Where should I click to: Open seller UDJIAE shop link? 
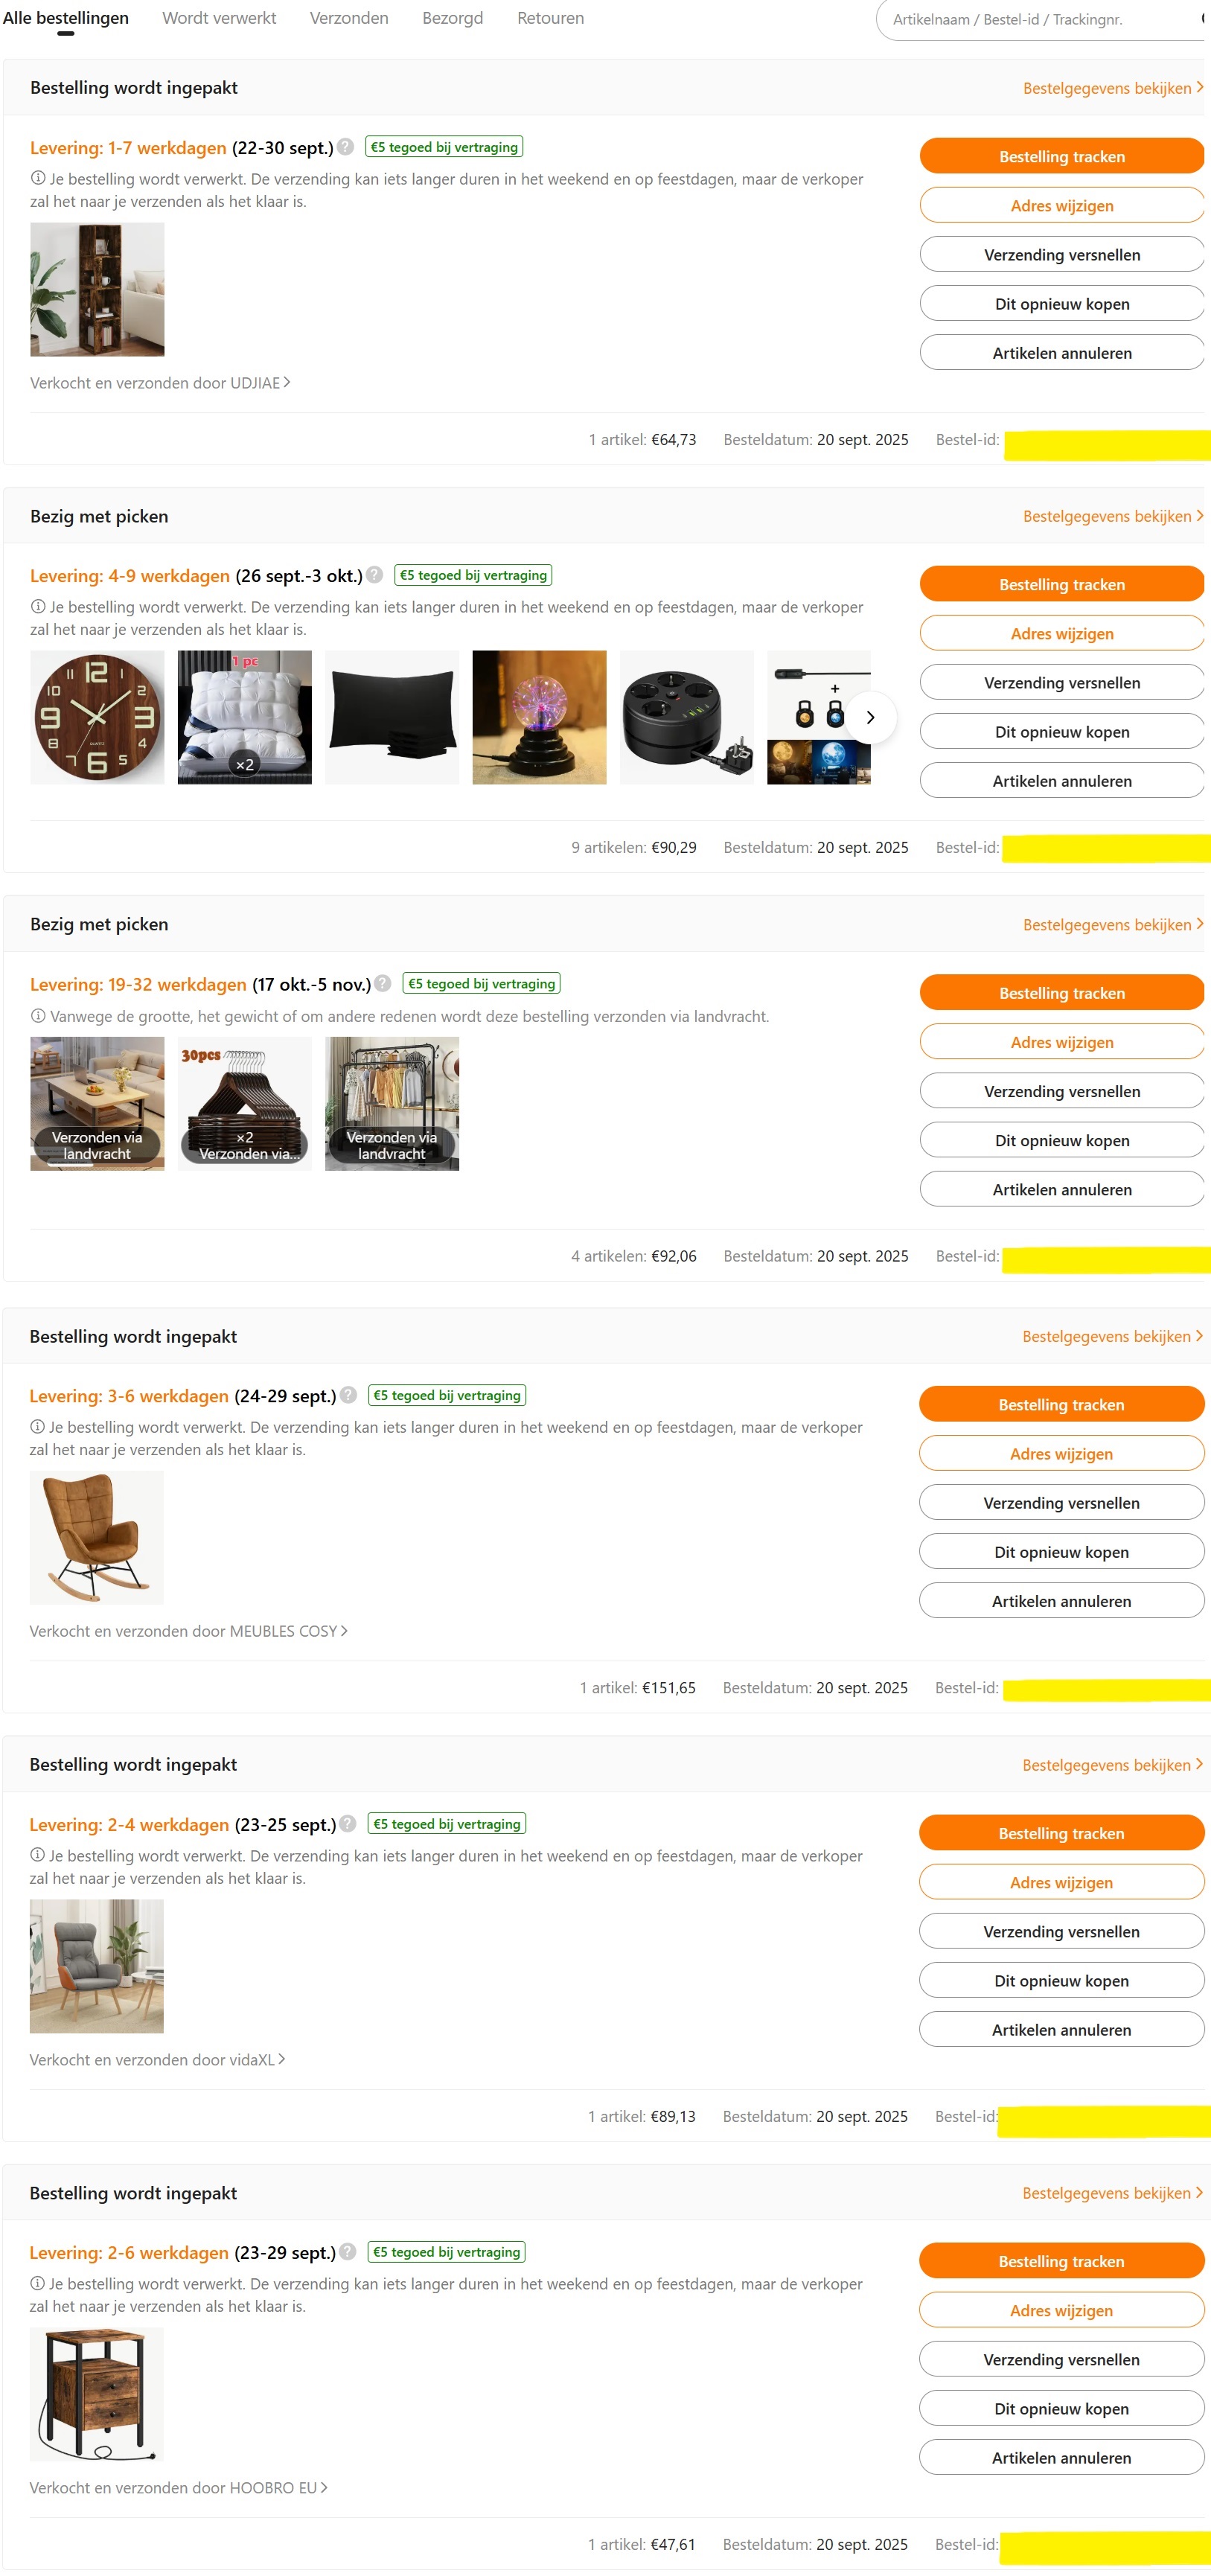[x=160, y=383]
